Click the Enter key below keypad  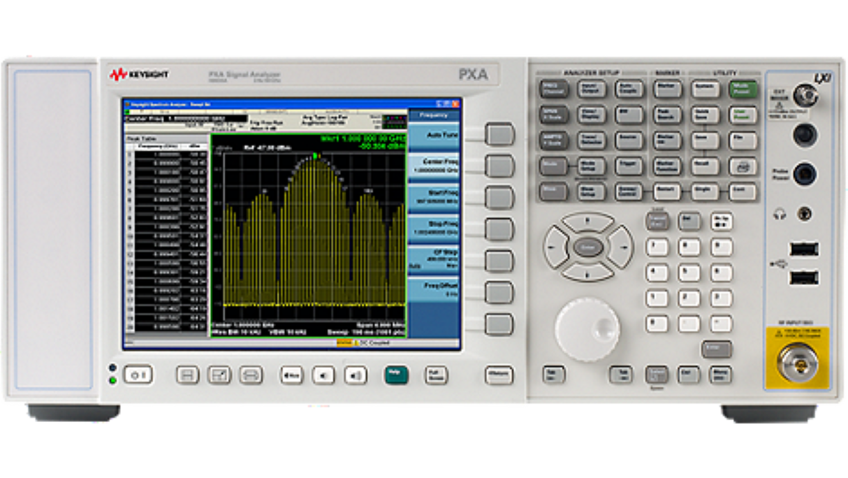717,349
